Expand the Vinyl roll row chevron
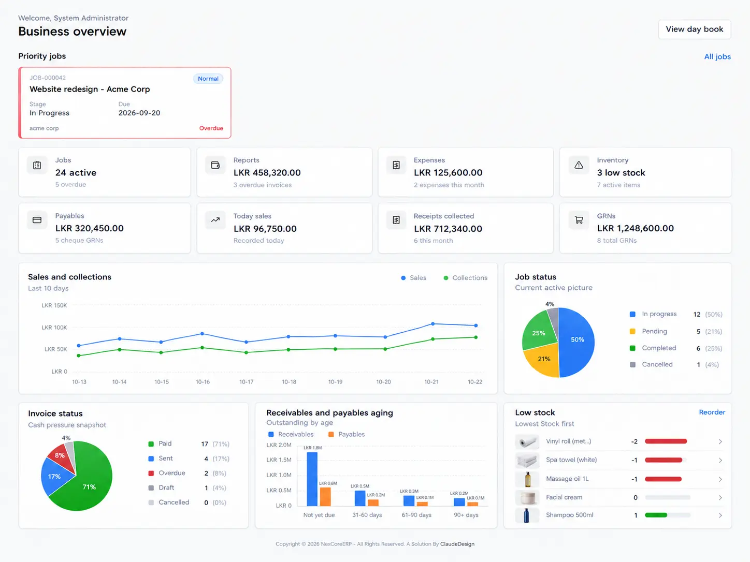 coord(720,441)
